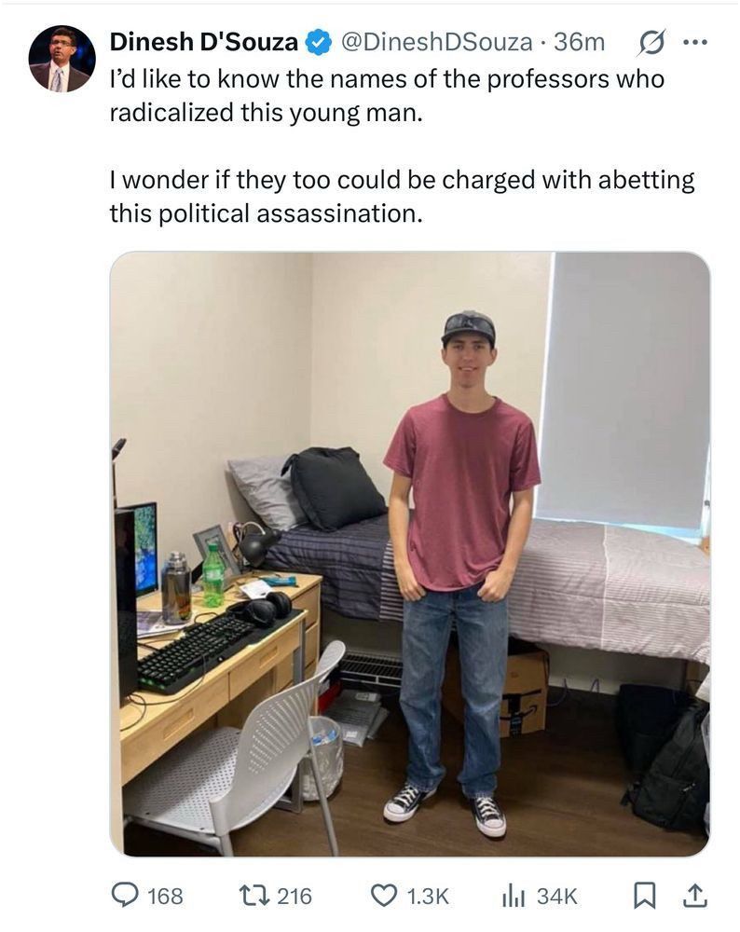740x932 pixels.
Task: Click the blue verified checkmark badge
Action: point(319,42)
